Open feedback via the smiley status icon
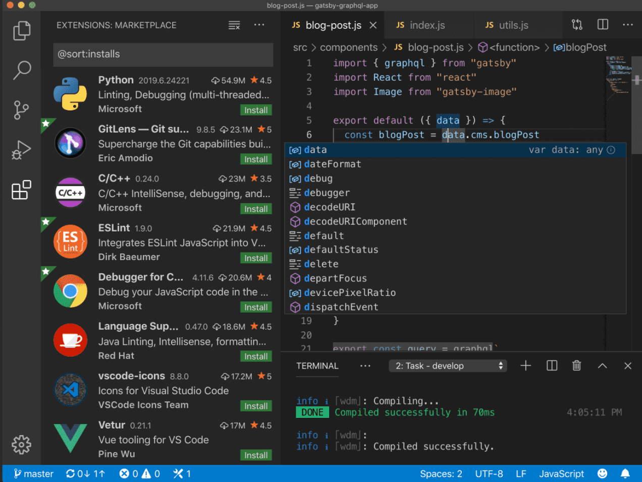 [x=602, y=473]
